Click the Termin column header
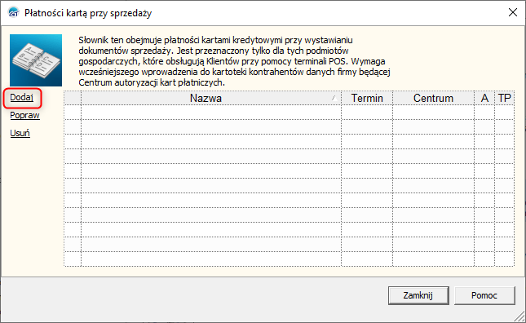The image size is (526, 323). [x=367, y=98]
